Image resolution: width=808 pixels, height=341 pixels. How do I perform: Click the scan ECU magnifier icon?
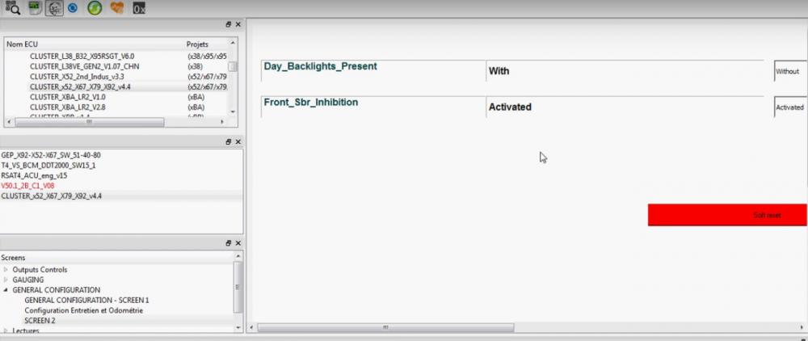pyautogui.click(x=13, y=8)
